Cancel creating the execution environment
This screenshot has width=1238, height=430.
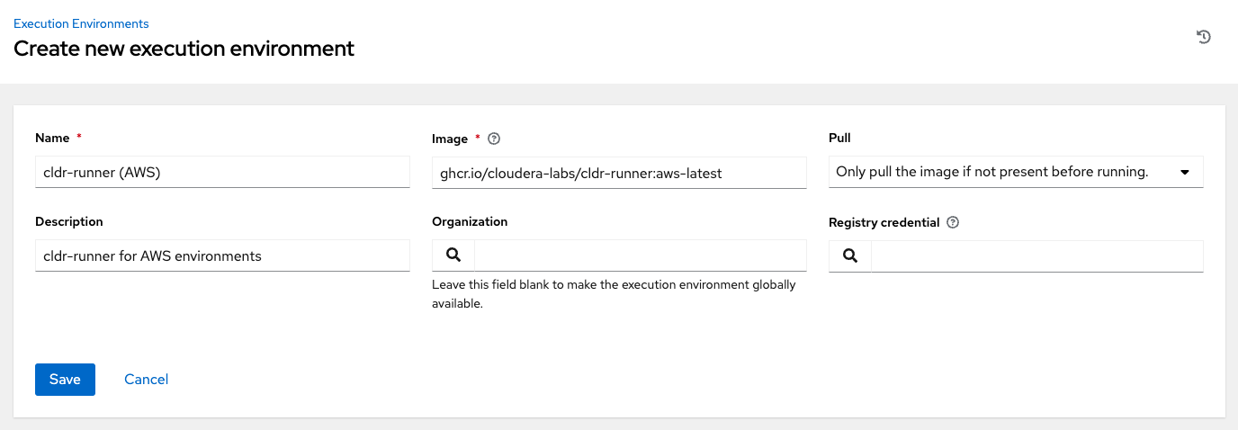click(x=147, y=380)
